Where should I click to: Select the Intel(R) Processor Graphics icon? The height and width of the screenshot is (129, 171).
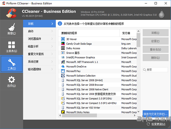tap(63, 57)
